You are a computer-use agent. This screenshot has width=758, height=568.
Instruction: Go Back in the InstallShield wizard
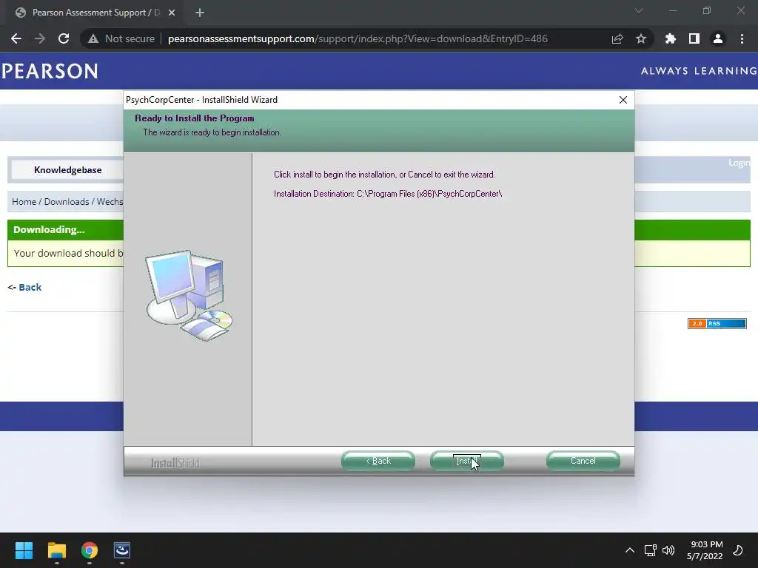click(378, 461)
